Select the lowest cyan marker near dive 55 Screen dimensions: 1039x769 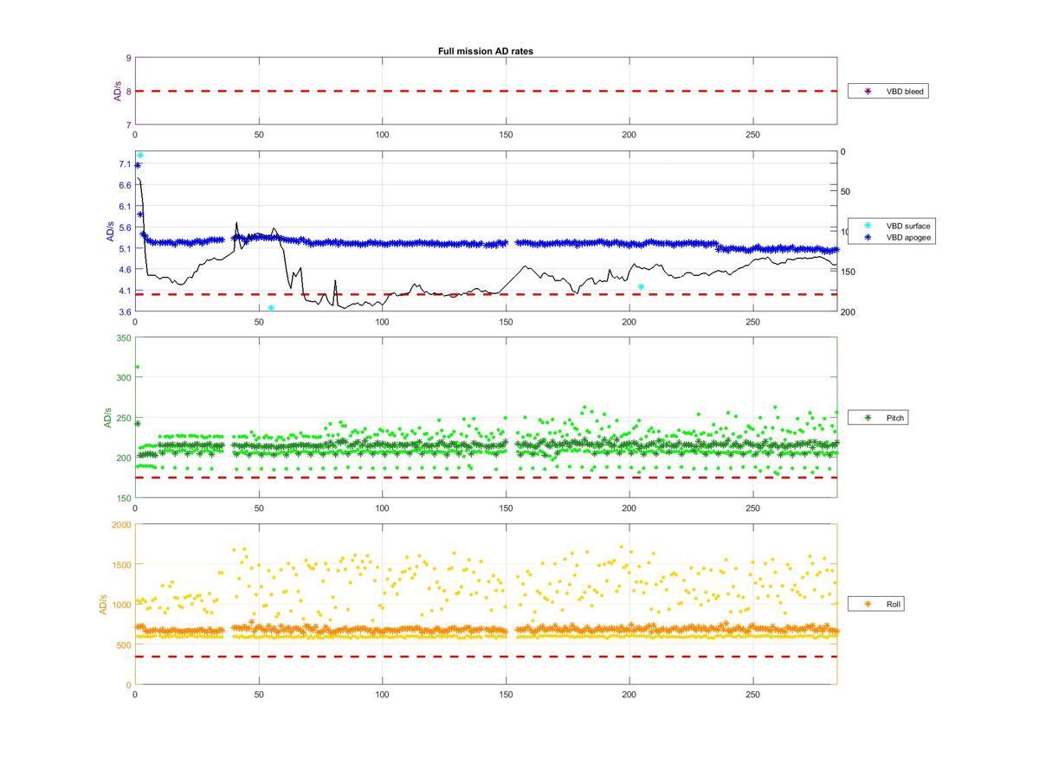(x=271, y=308)
